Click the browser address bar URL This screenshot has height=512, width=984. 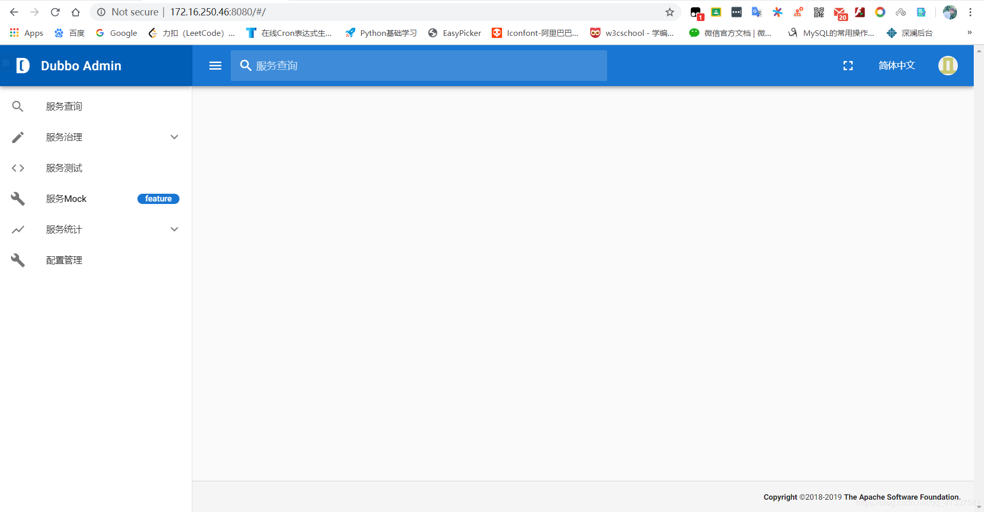tap(218, 12)
